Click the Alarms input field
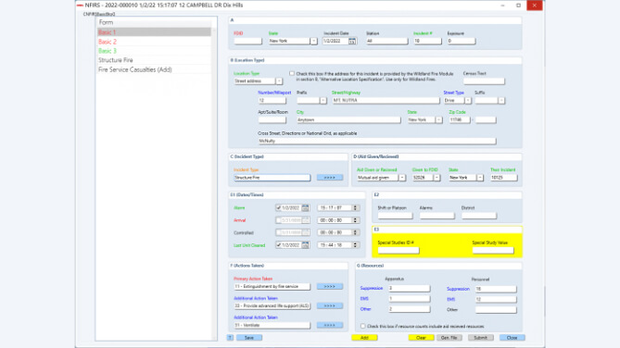The height and width of the screenshot is (348, 620). tap(437, 216)
